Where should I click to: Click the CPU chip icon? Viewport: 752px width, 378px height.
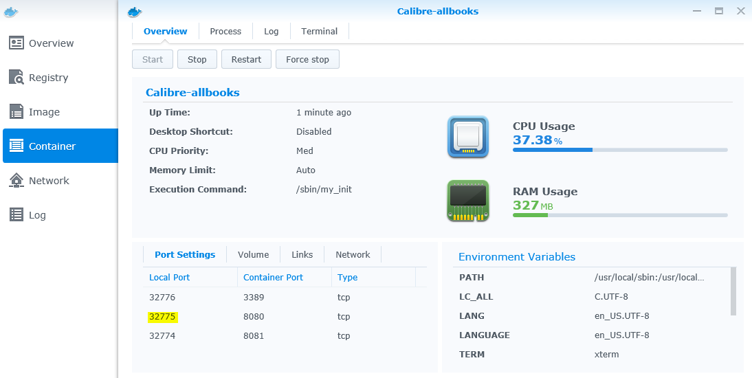468,137
